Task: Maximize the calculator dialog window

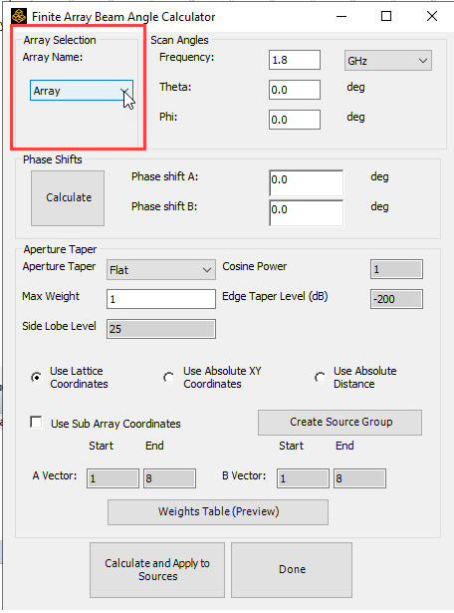Action: click(386, 16)
